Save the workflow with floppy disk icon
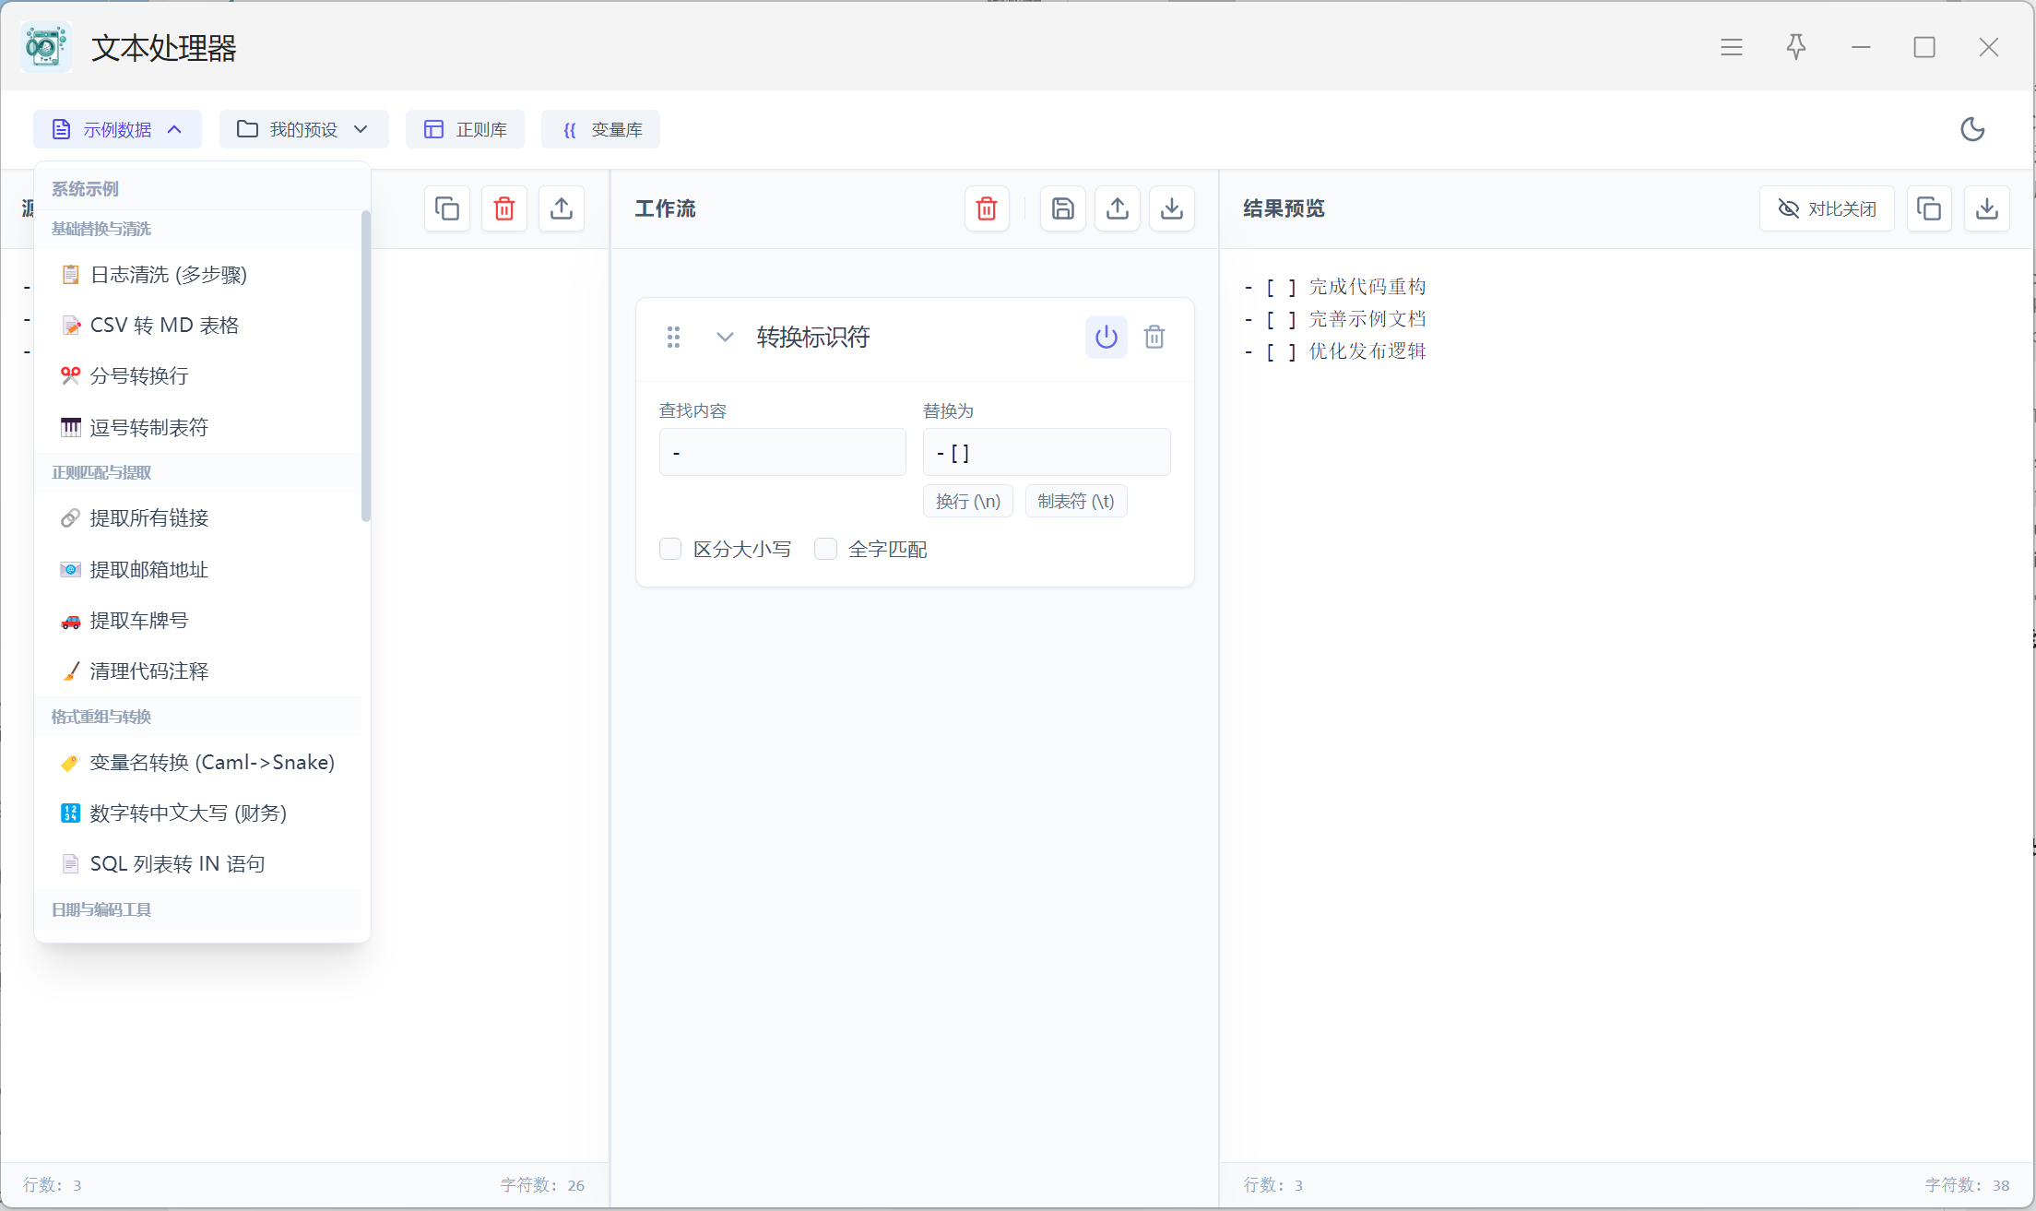This screenshot has width=2036, height=1211. pos(1062,208)
